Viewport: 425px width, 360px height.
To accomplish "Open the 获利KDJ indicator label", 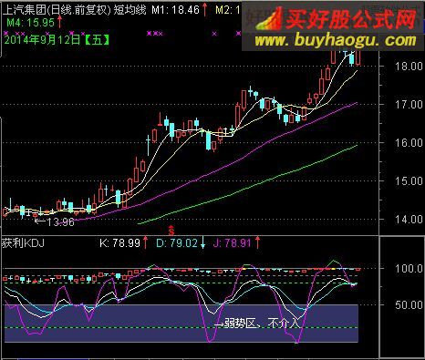I will click(23, 243).
